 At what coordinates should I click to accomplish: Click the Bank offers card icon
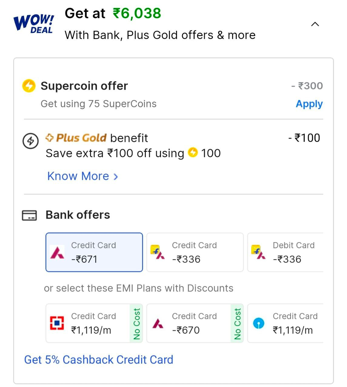pos(29,215)
